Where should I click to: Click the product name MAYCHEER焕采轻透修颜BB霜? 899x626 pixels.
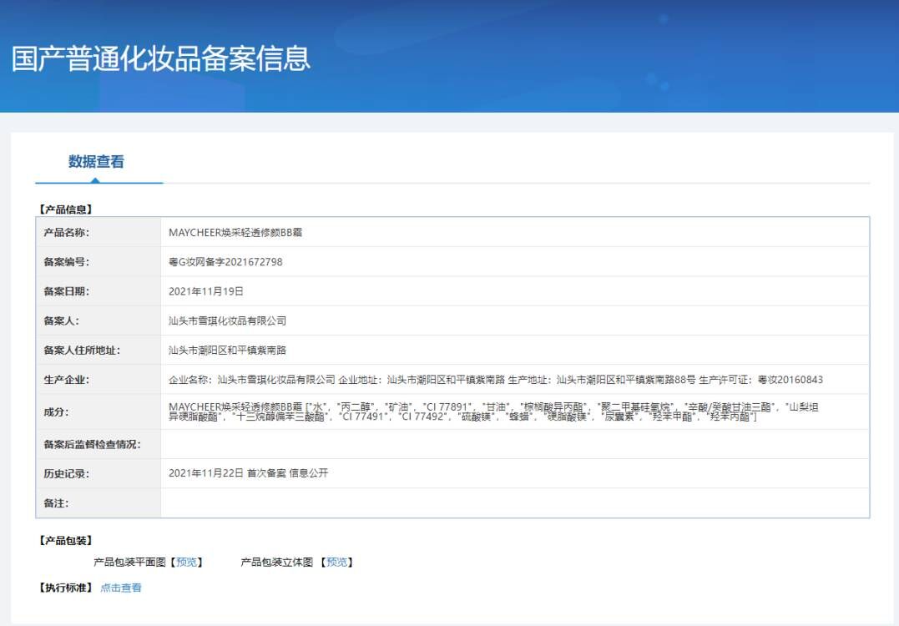(x=235, y=233)
